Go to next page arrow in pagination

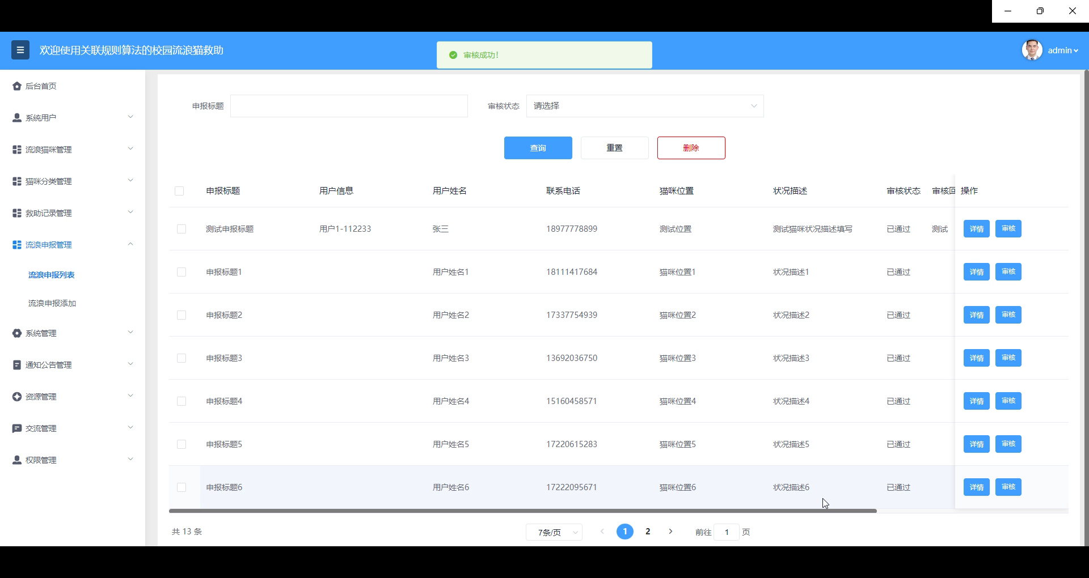pos(670,532)
